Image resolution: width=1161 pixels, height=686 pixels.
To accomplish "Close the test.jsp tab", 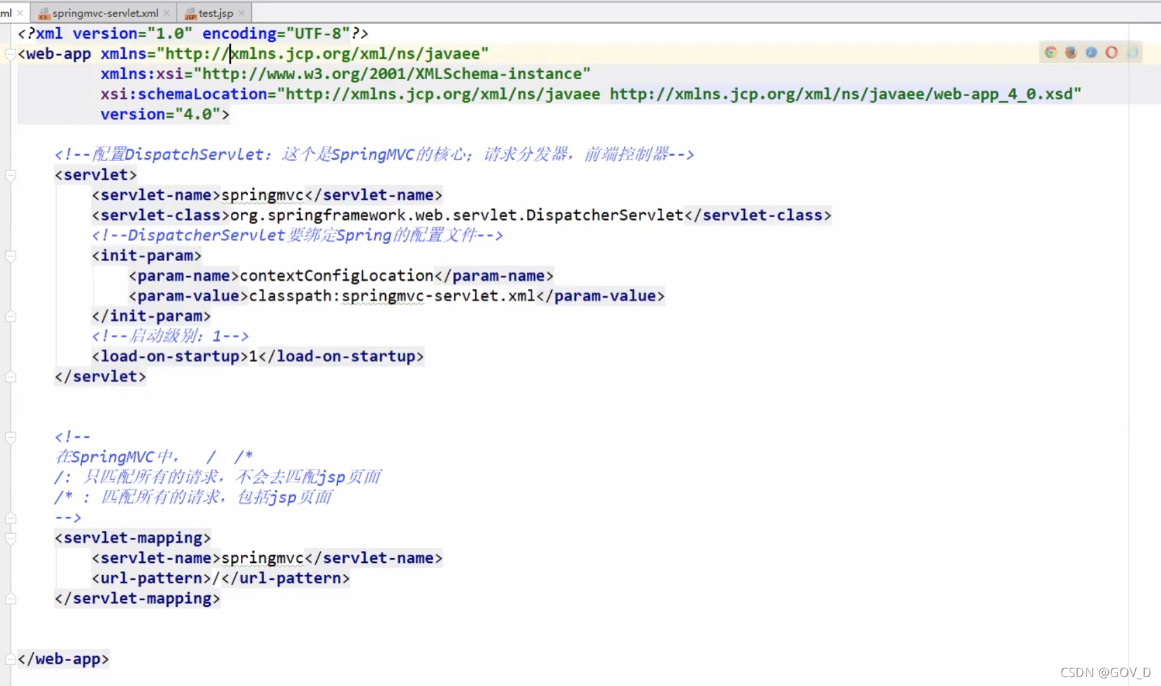I will (242, 13).
